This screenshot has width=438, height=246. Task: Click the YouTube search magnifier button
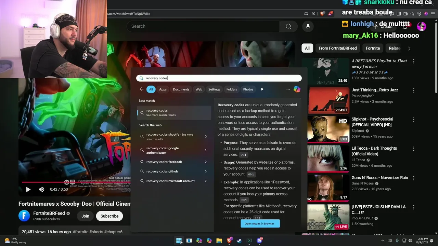pyautogui.click(x=288, y=26)
